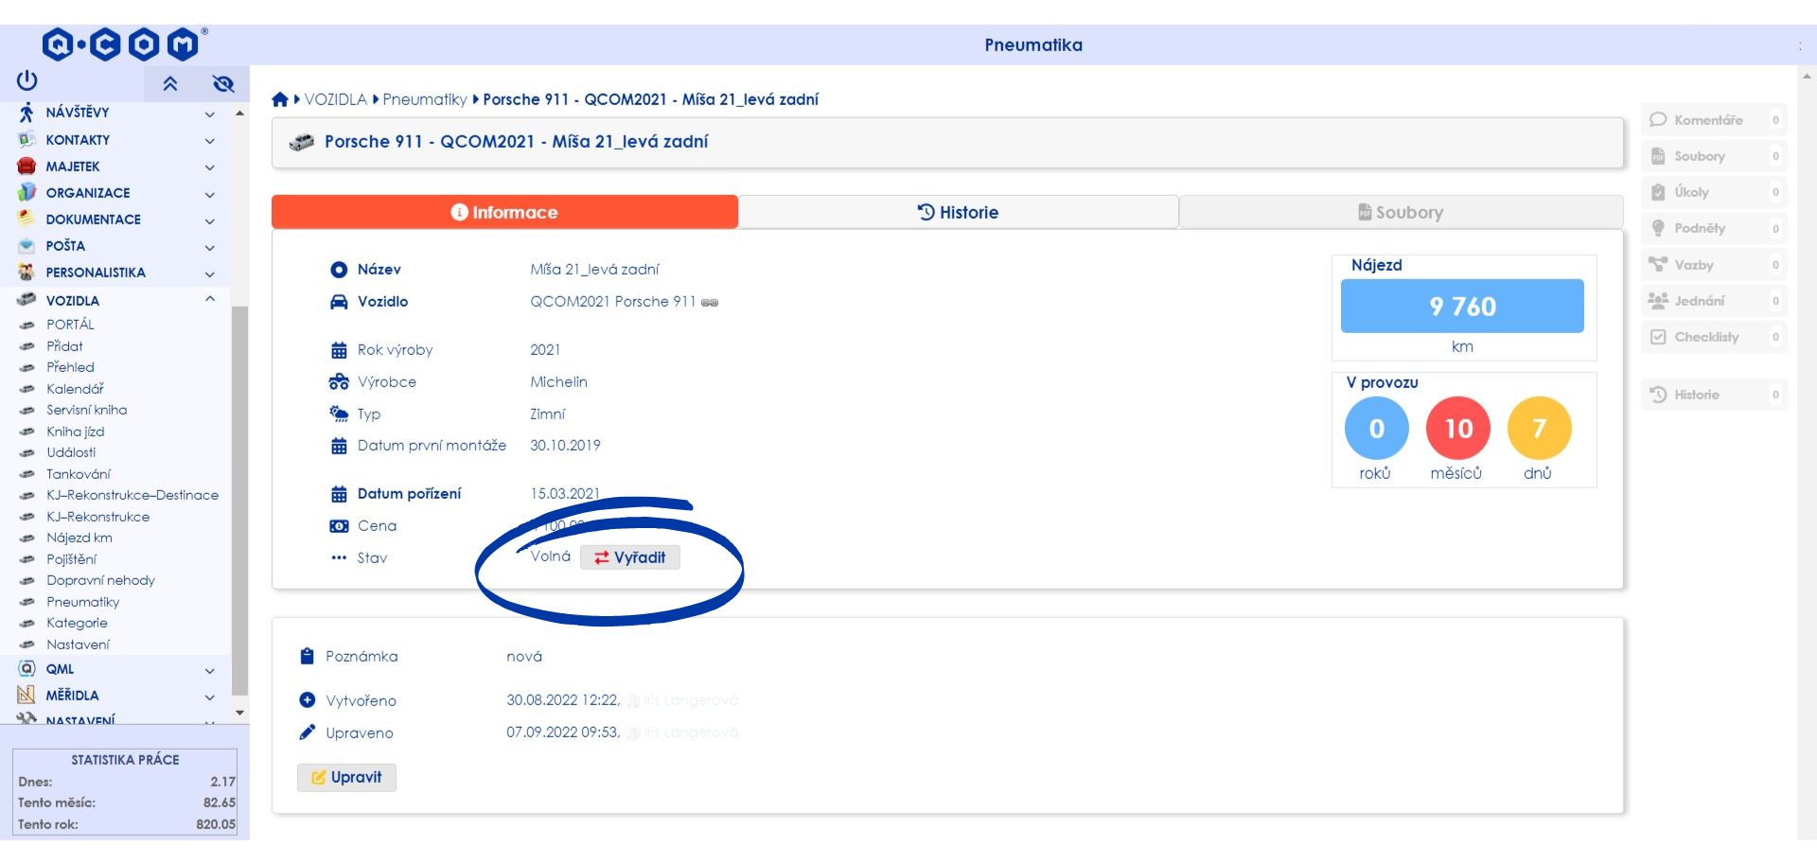This screenshot has width=1817, height=865.
Task: Expand the NÁVŠTĚVY menu chevron
Action: pos(210,114)
